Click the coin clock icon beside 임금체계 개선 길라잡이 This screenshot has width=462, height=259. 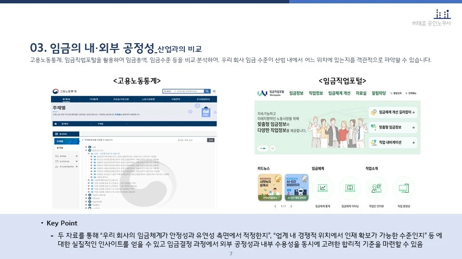click(373, 112)
